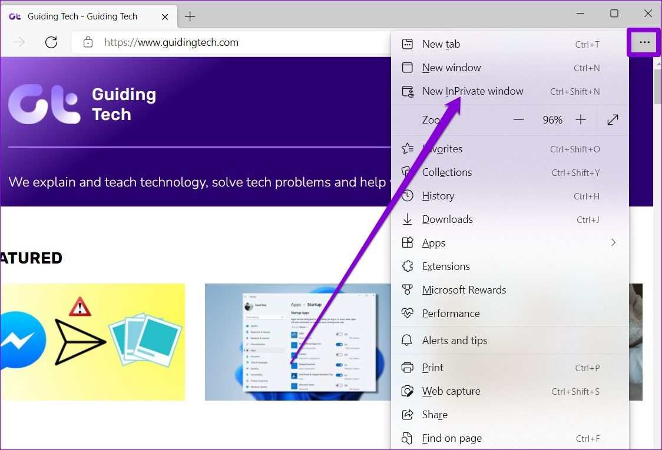Image resolution: width=662 pixels, height=450 pixels.
Task: Refresh the page with the reload icon
Action: 51,42
